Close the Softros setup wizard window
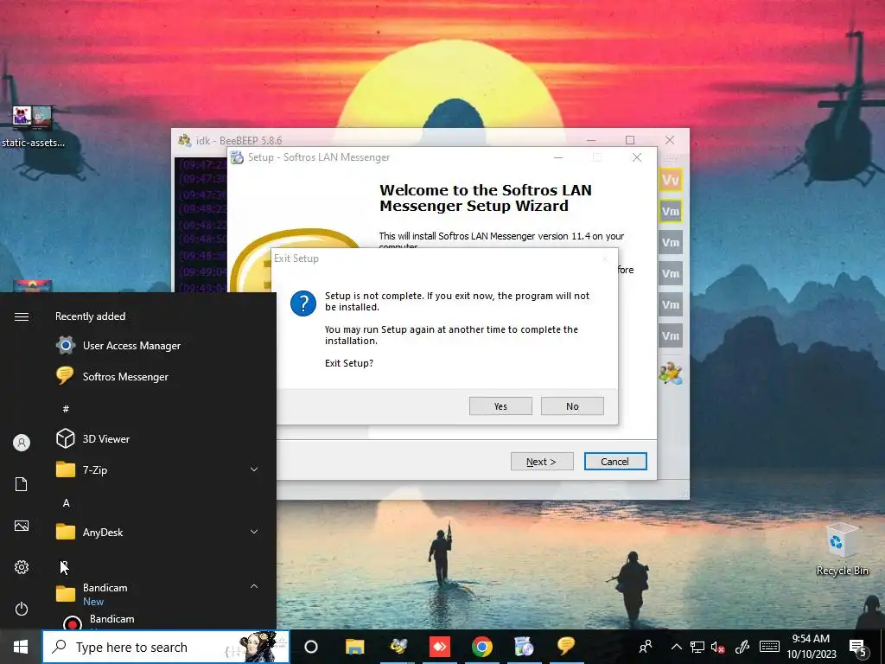885x664 pixels. [x=637, y=157]
